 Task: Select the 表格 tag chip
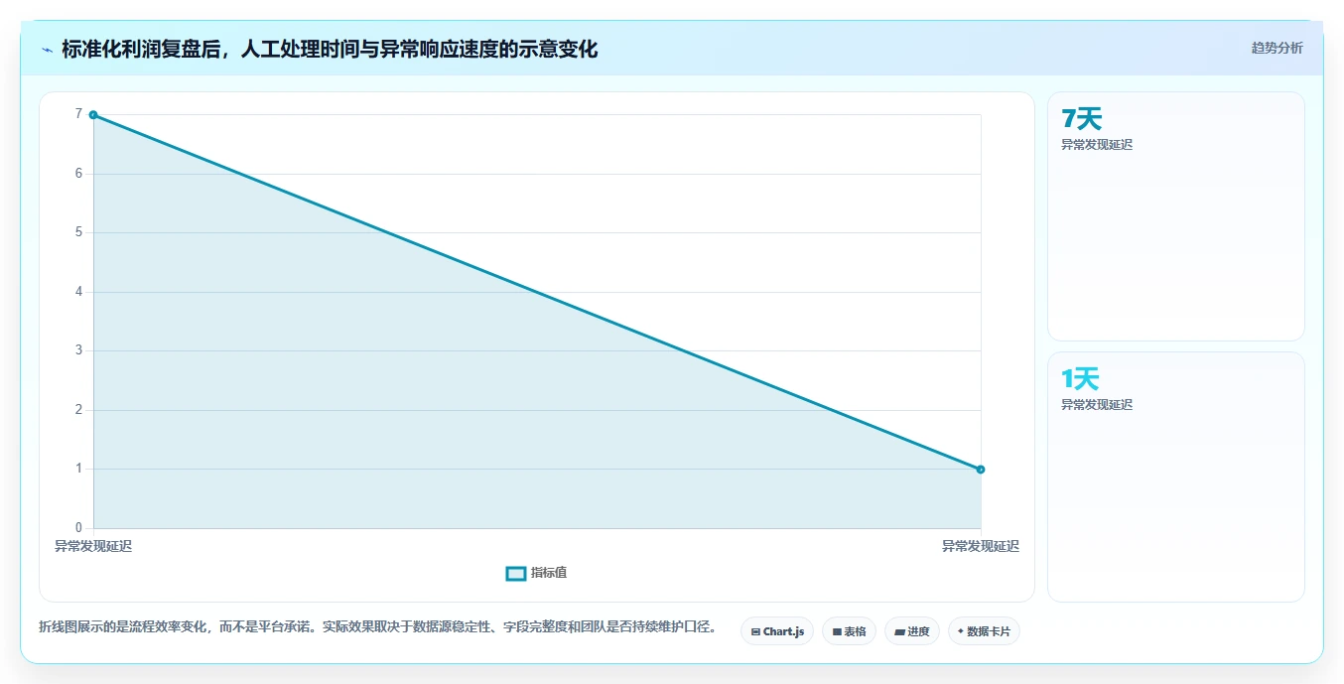[849, 631]
